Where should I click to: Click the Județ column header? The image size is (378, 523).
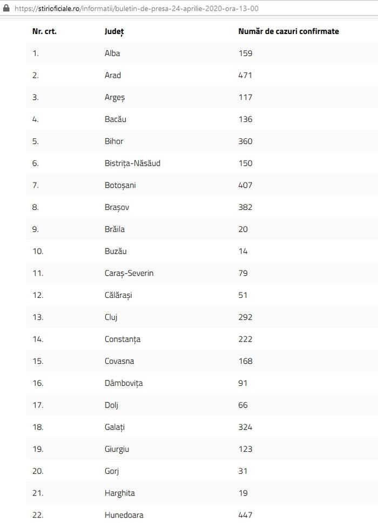(x=114, y=31)
